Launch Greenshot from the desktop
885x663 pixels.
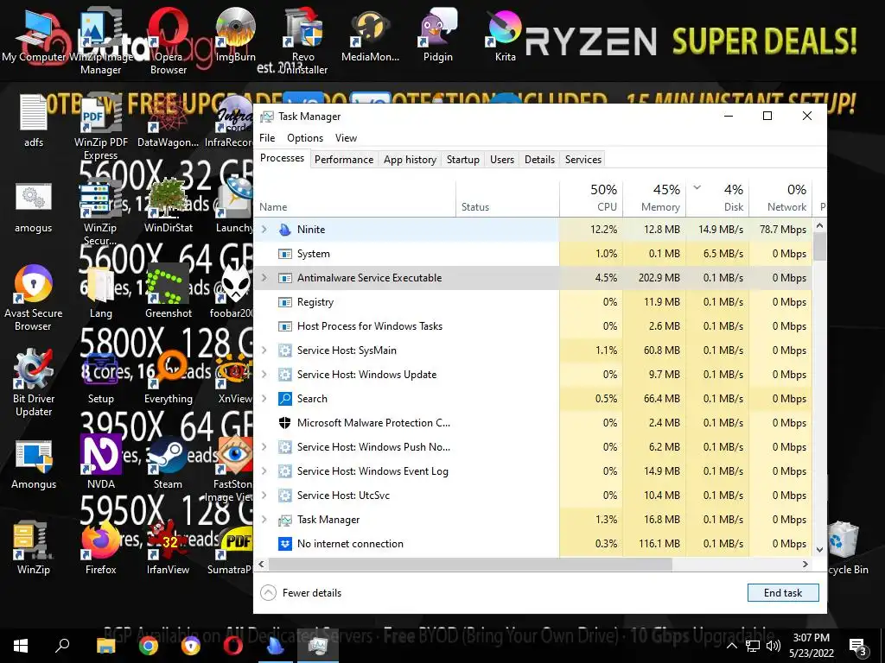169,292
